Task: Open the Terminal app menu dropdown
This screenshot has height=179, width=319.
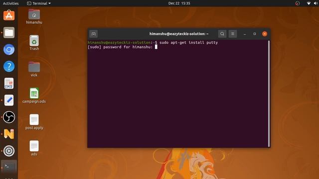Action: pos(39,3)
